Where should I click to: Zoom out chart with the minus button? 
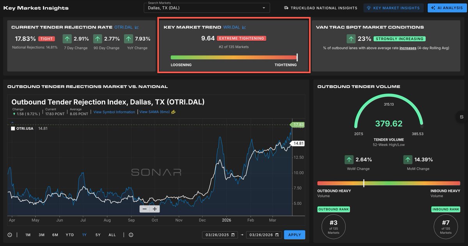(145, 209)
